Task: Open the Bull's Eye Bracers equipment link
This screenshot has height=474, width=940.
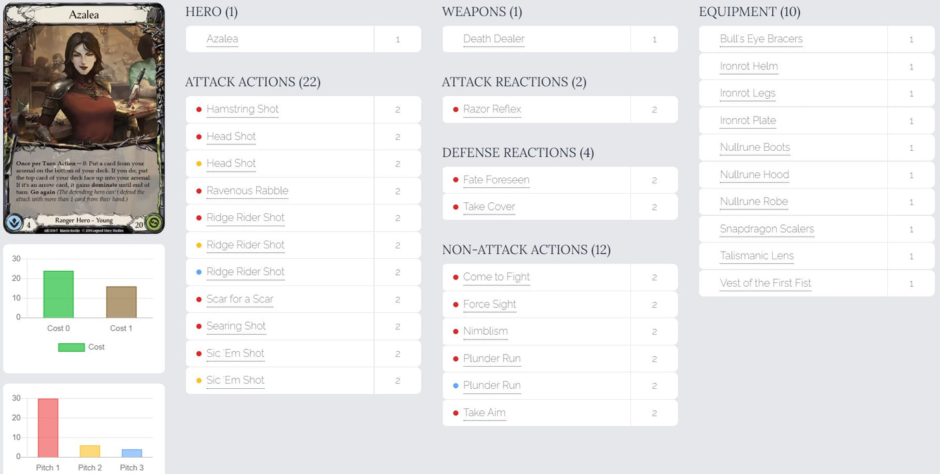Action: pos(761,39)
